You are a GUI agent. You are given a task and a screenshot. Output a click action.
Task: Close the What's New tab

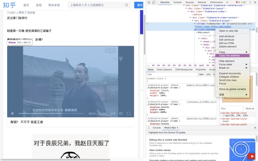(177, 128)
